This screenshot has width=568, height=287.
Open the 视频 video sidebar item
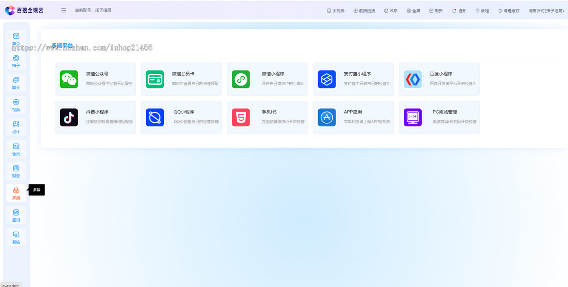coord(16,105)
